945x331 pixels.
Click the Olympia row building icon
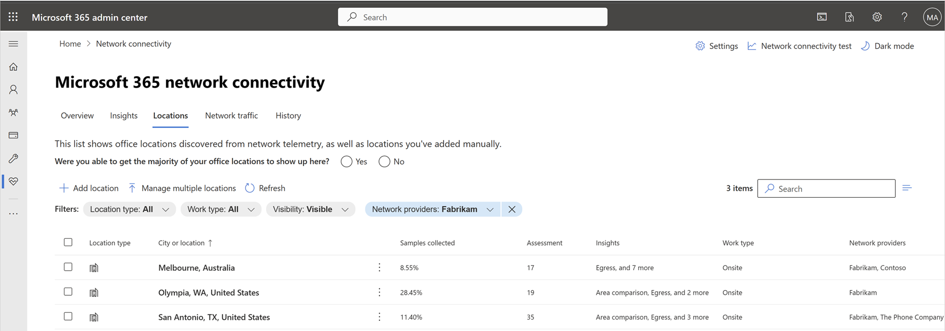click(x=94, y=293)
